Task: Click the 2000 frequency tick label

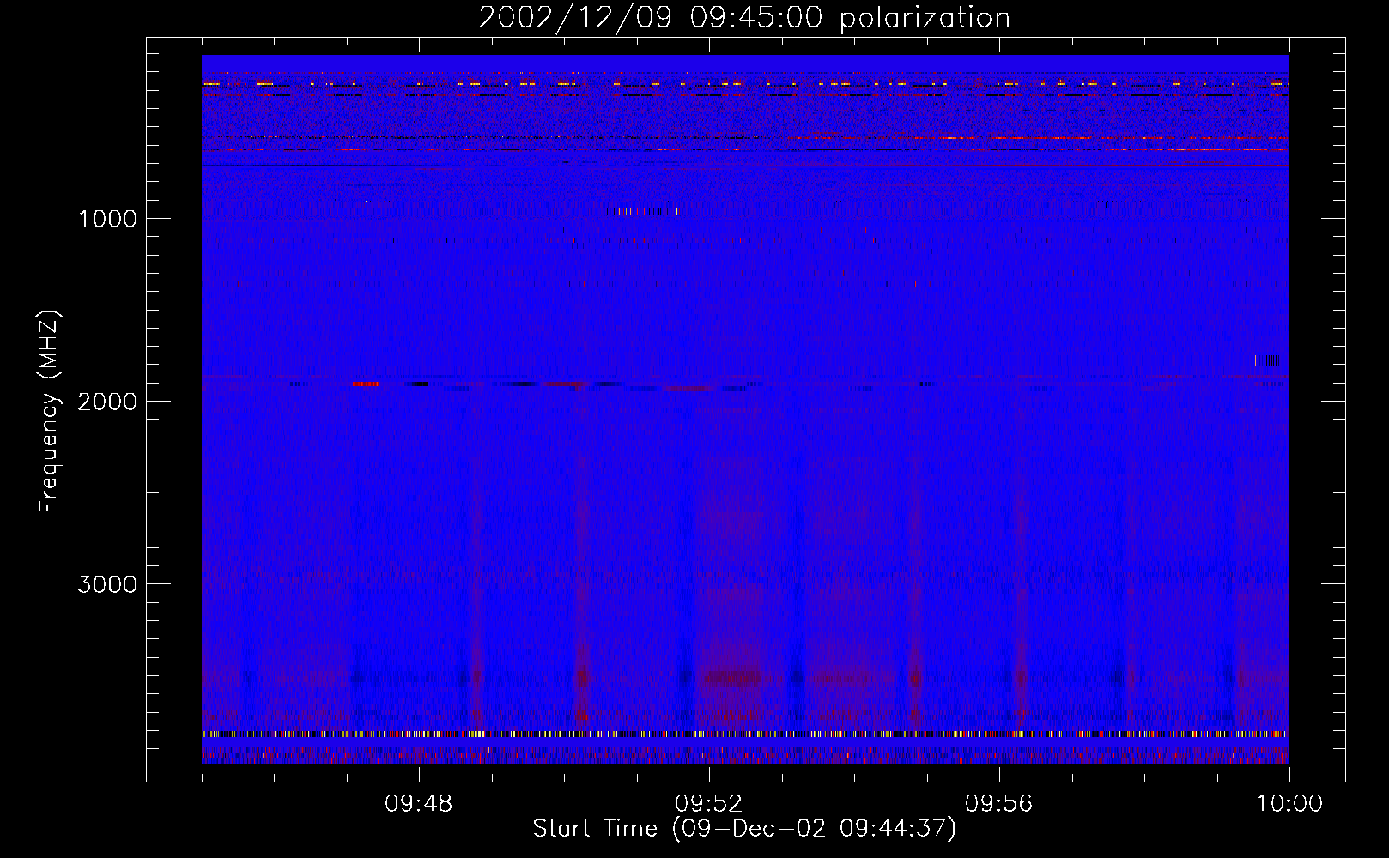Action: coord(107,402)
